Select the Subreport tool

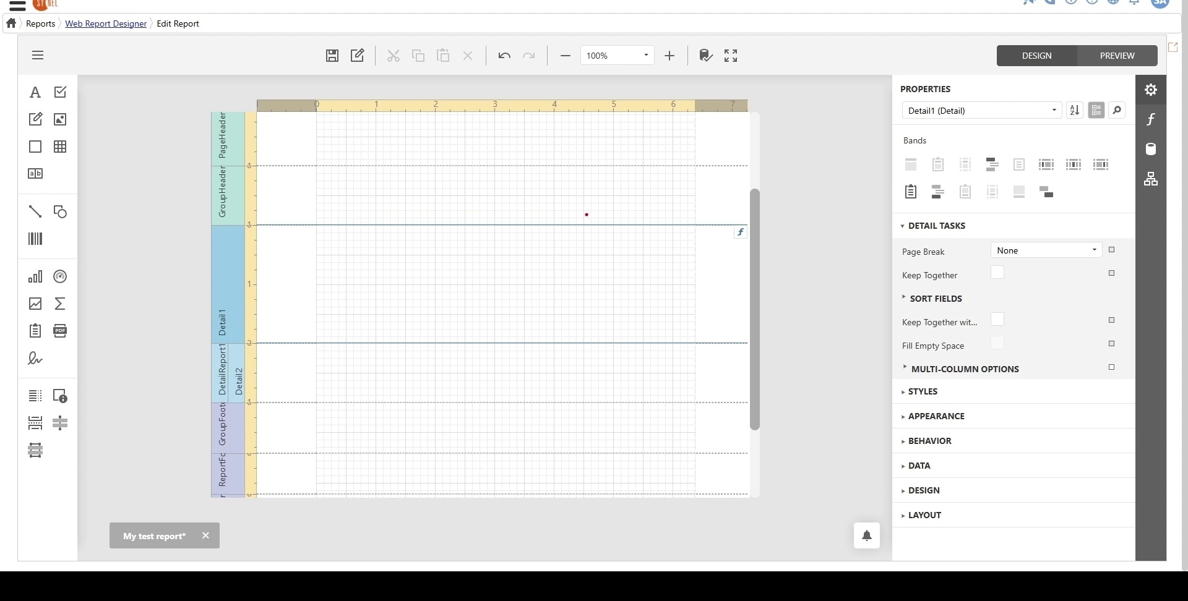35,331
